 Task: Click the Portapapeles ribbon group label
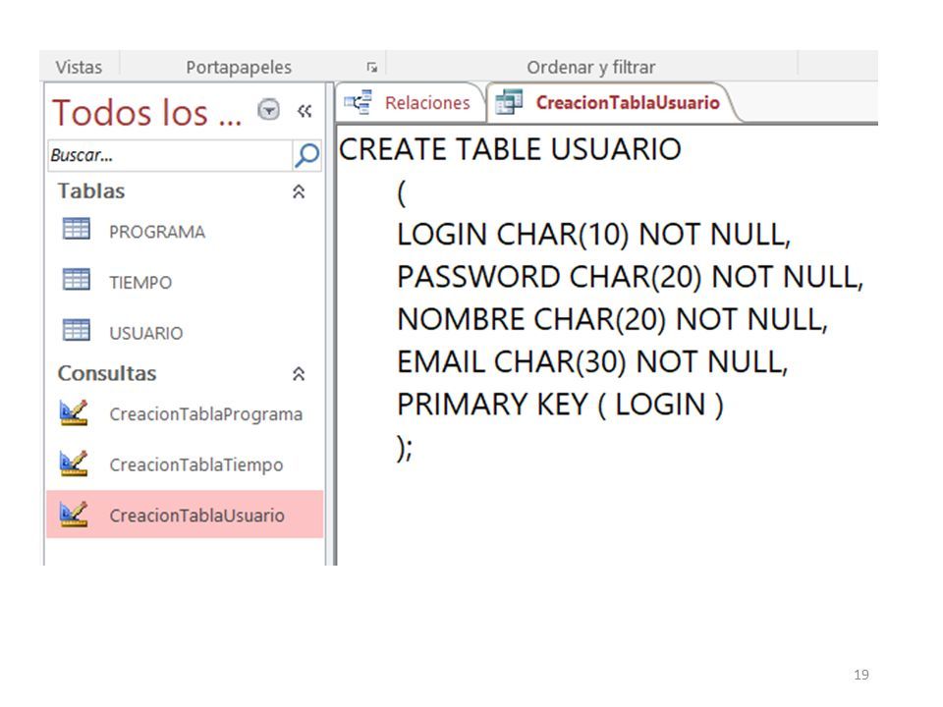tap(239, 68)
